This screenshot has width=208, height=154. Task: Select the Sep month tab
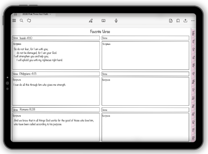click(194, 114)
